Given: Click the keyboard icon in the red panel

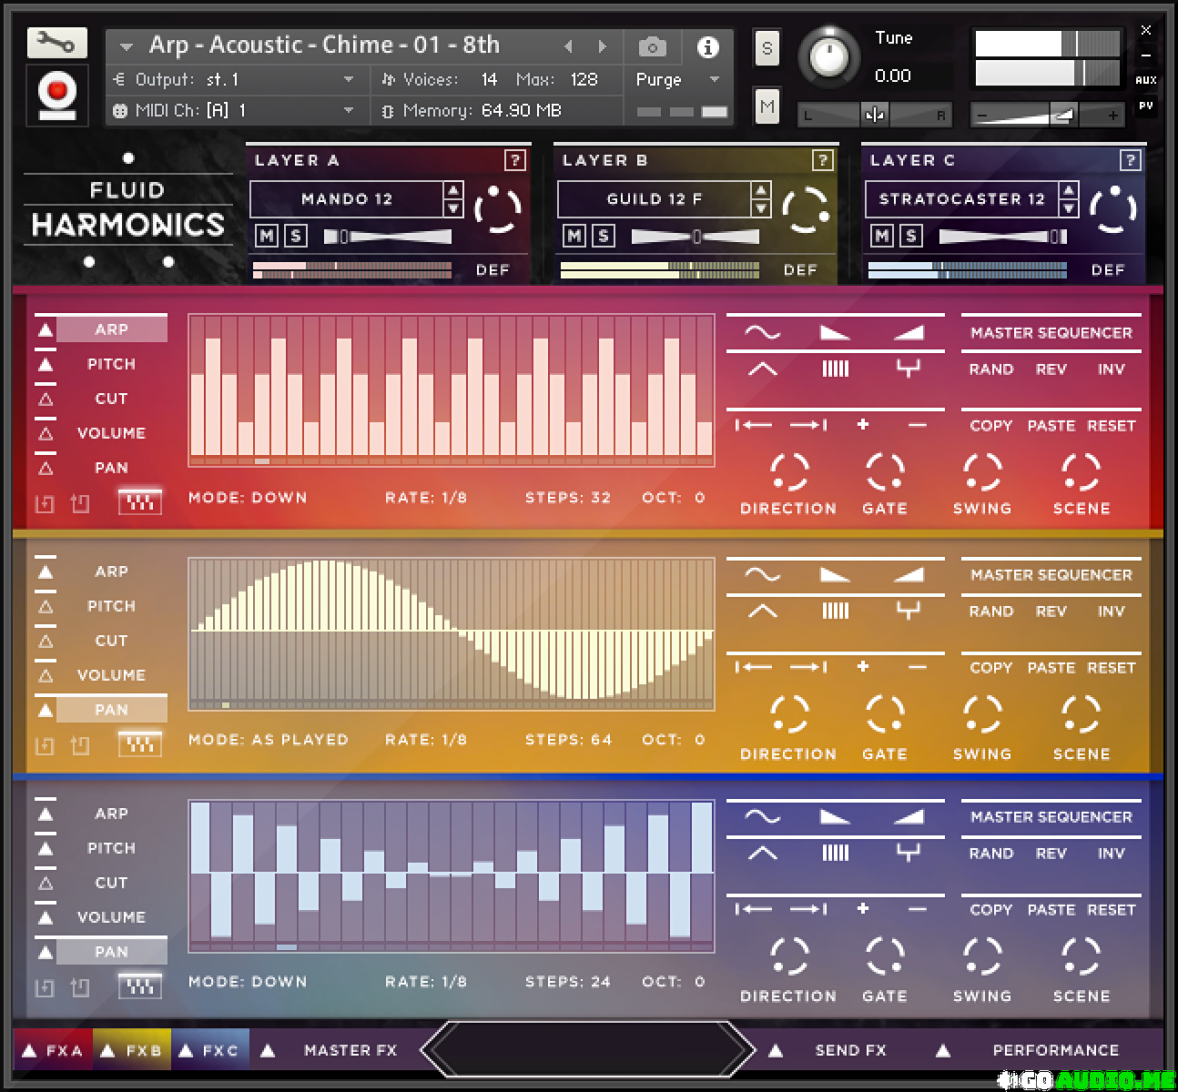Looking at the screenshot, I should pyautogui.click(x=139, y=502).
